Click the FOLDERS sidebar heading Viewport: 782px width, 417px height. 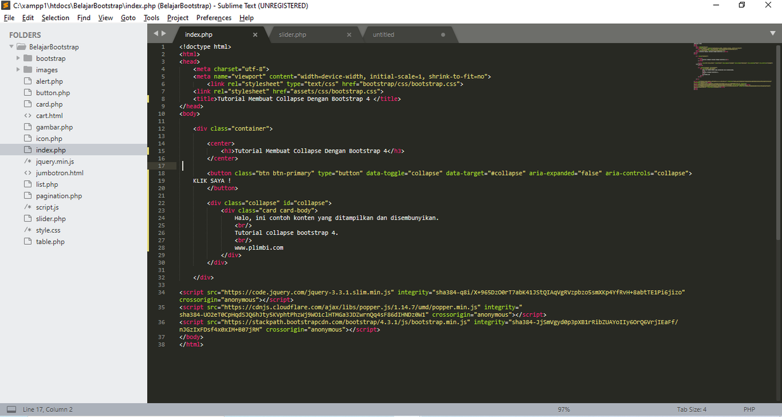(x=25, y=35)
